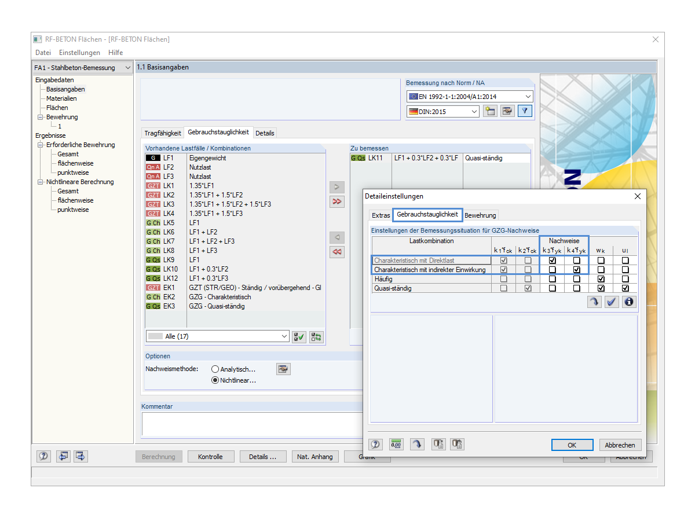Click the new national annex icon

[490, 111]
